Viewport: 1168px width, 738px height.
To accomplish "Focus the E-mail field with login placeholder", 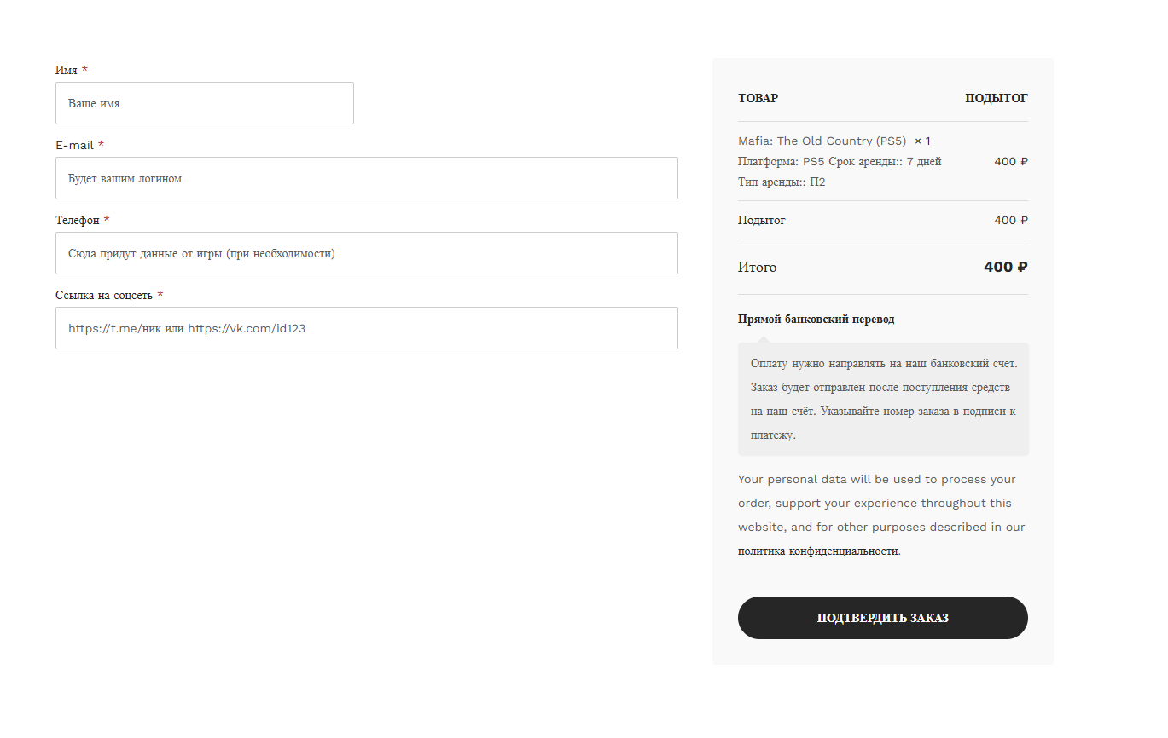I will click(367, 178).
